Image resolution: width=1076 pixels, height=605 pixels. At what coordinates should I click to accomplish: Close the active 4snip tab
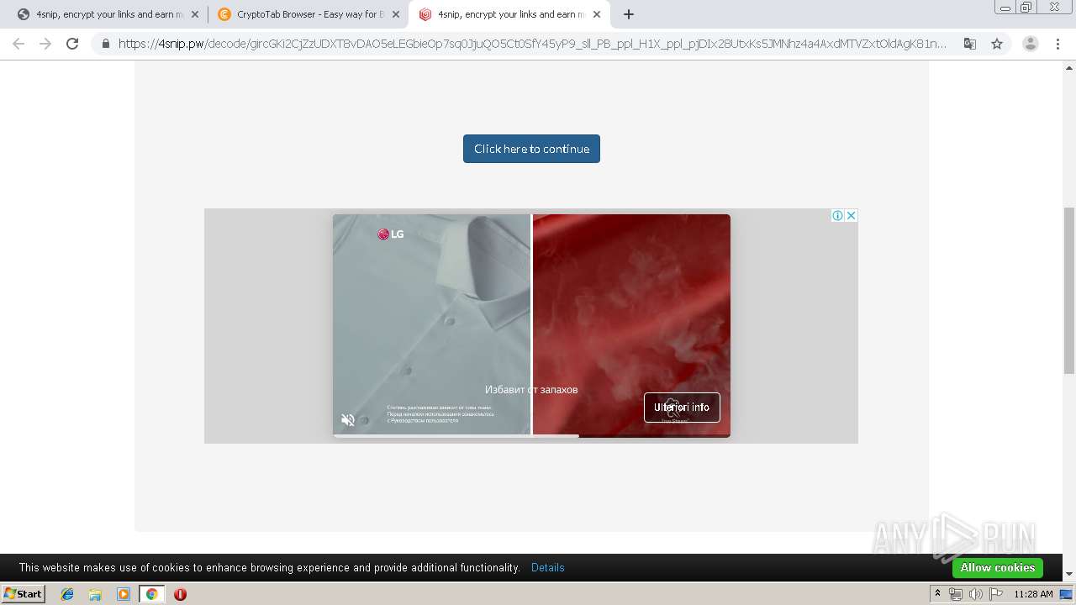click(x=597, y=14)
